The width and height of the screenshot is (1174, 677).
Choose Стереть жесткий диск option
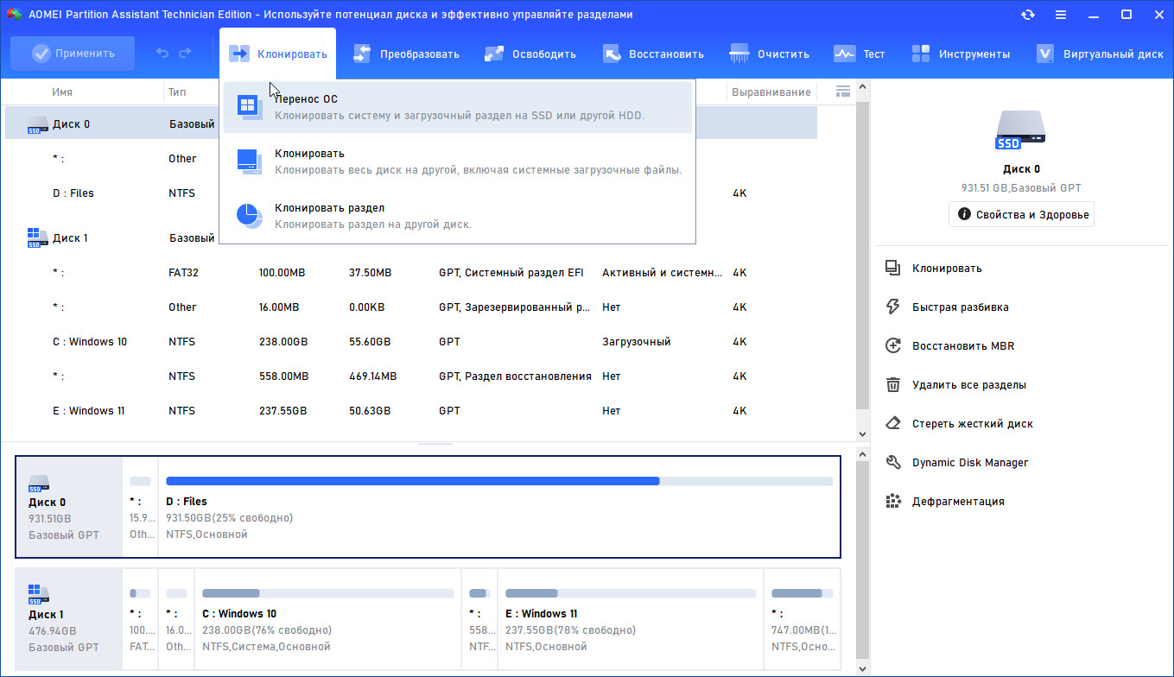pos(972,424)
